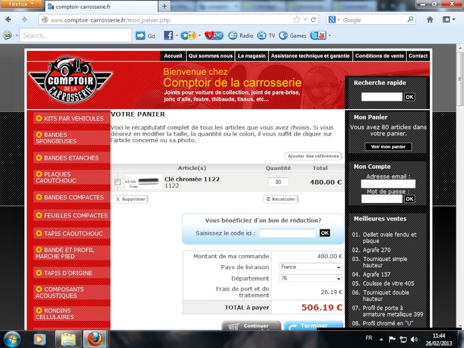Expand the URL history dropdown arrow
This screenshot has height=348, width=464.
click(306, 20)
